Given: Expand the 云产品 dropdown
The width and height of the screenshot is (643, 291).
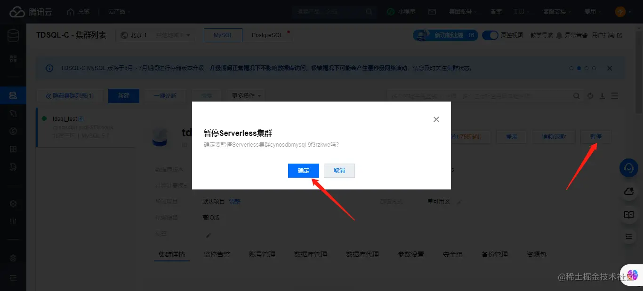Looking at the screenshot, I should click(119, 12).
